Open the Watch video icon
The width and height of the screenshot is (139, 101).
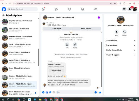click(69, 9)
